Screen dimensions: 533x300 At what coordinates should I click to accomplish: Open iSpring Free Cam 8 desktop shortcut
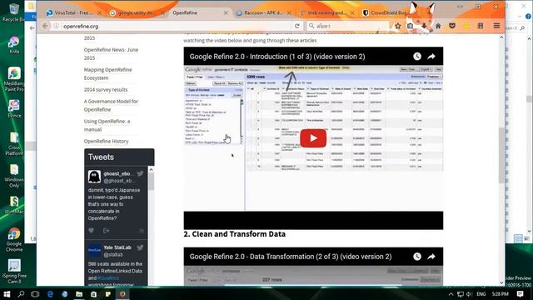pyautogui.click(x=14, y=272)
